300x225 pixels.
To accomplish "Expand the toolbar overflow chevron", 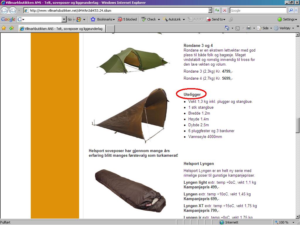I will pos(298,26).
